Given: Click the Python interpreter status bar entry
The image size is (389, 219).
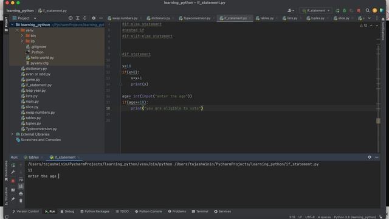Looking at the screenshot, I should click(x=355, y=217).
